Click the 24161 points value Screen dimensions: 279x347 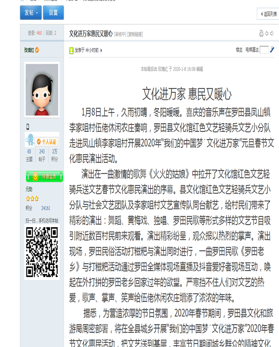tap(46, 208)
